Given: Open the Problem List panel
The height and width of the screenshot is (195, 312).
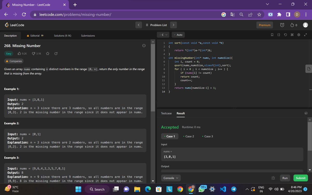Looking at the screenshot, I should pyautogui.click(x=156, y=25).
